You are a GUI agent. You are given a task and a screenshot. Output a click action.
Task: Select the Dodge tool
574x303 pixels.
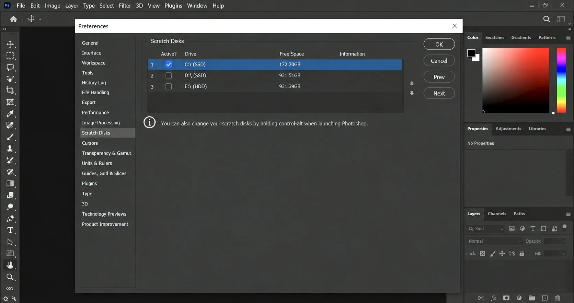[10, 207]
